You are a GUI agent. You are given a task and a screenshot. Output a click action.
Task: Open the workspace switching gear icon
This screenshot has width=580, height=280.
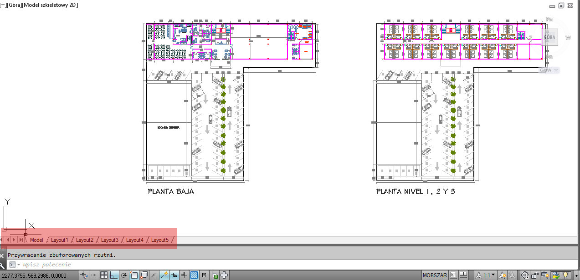tap(524, 275)
